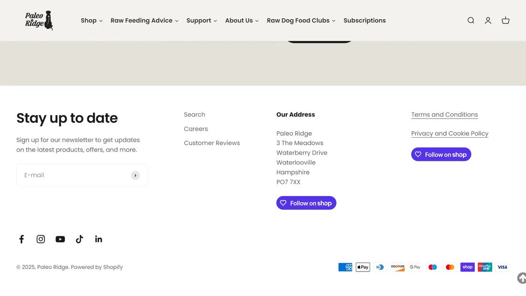526x296 pixels.
Task: Click the scroll-to-top arrow button
Action: pos(521,278)
